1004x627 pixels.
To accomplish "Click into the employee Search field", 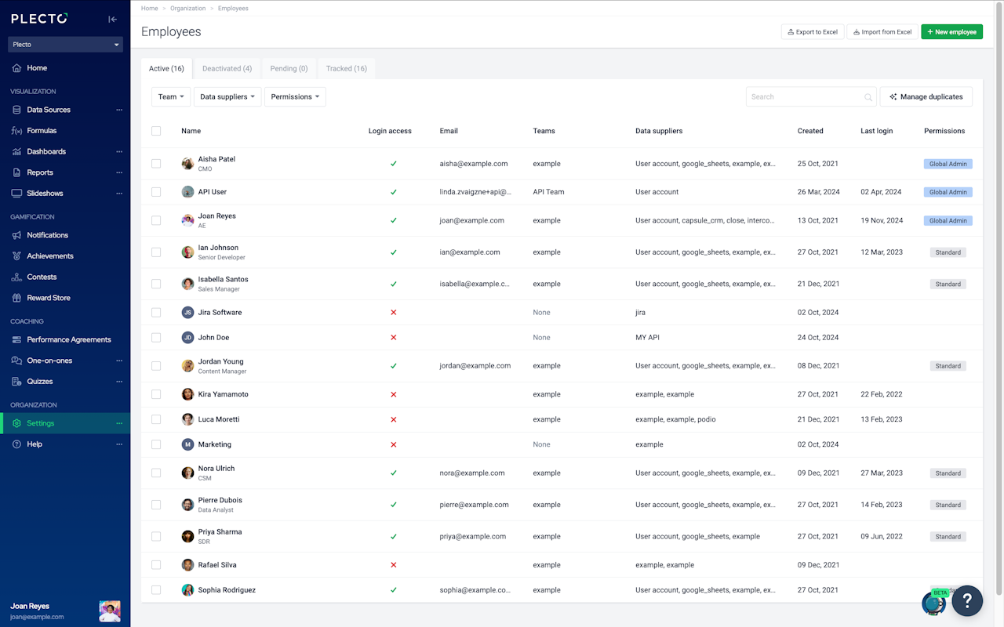I will pyautogui.click(x=804, y=97).
